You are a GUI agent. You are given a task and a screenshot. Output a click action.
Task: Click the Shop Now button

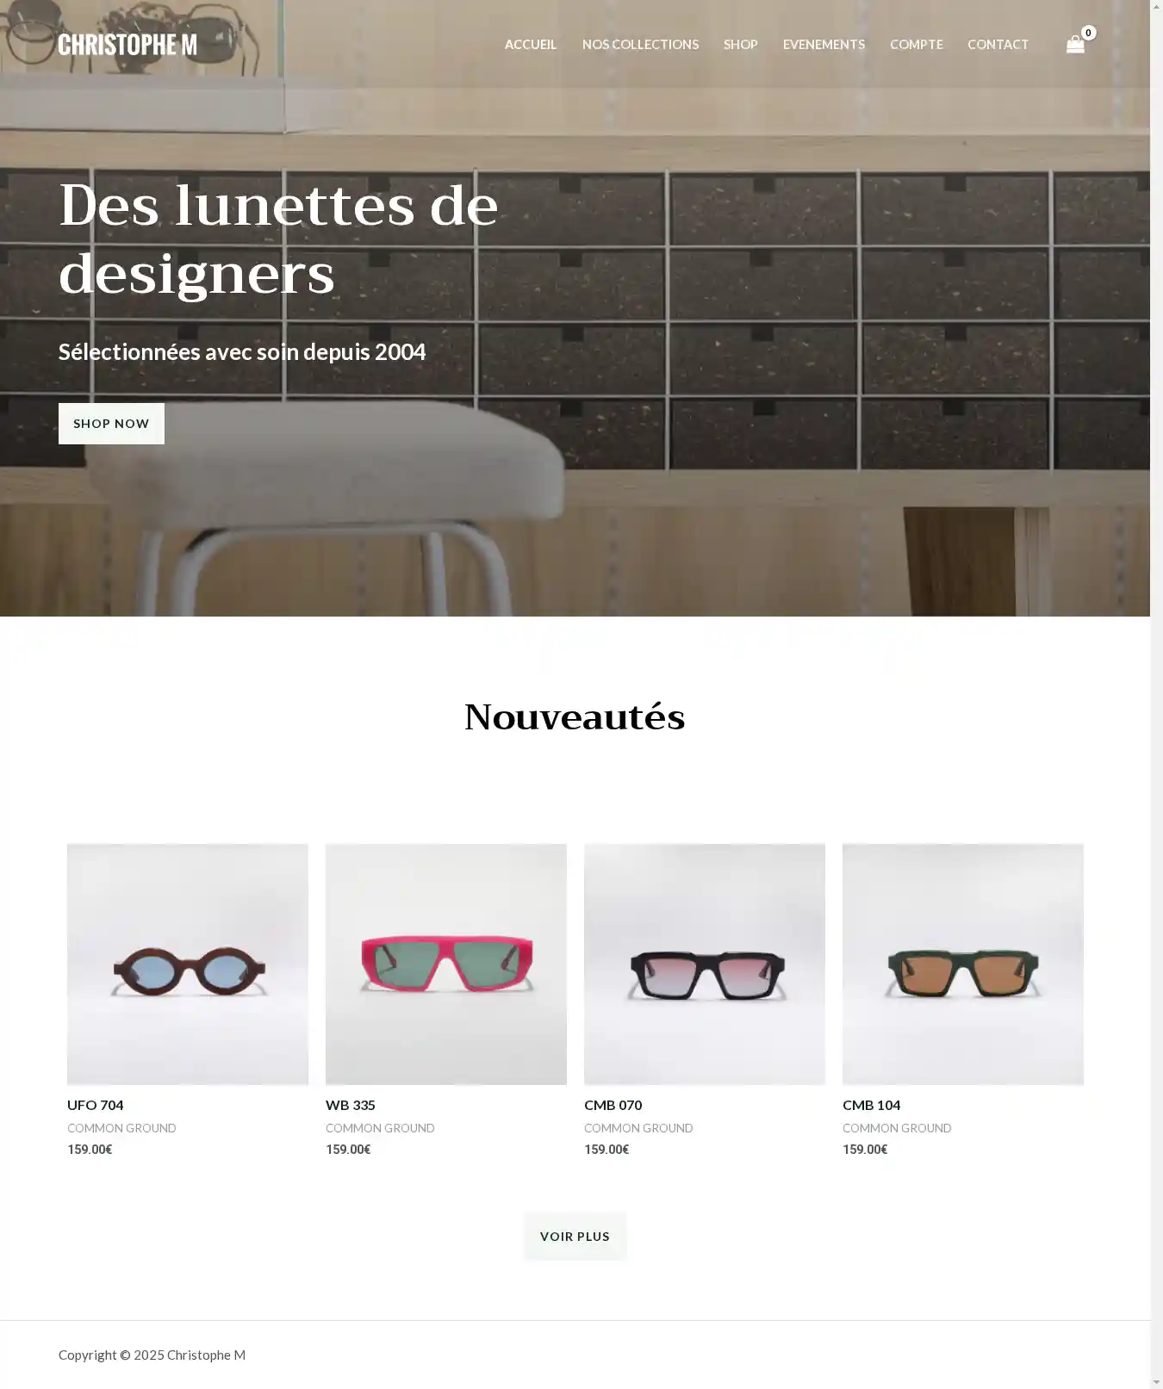(111, 424)
